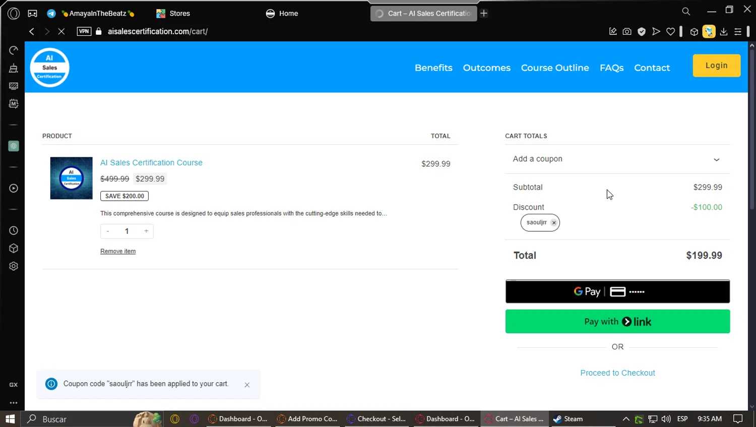Image resolution: width=756 pixels, height=427 pixels.
Task: Open the tab search magnifier
Action: tap(686, 11)
